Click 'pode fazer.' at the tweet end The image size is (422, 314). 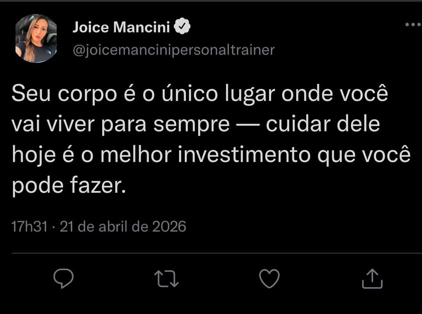(69, 187)
